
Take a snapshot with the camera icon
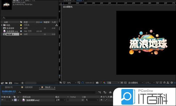97,83
